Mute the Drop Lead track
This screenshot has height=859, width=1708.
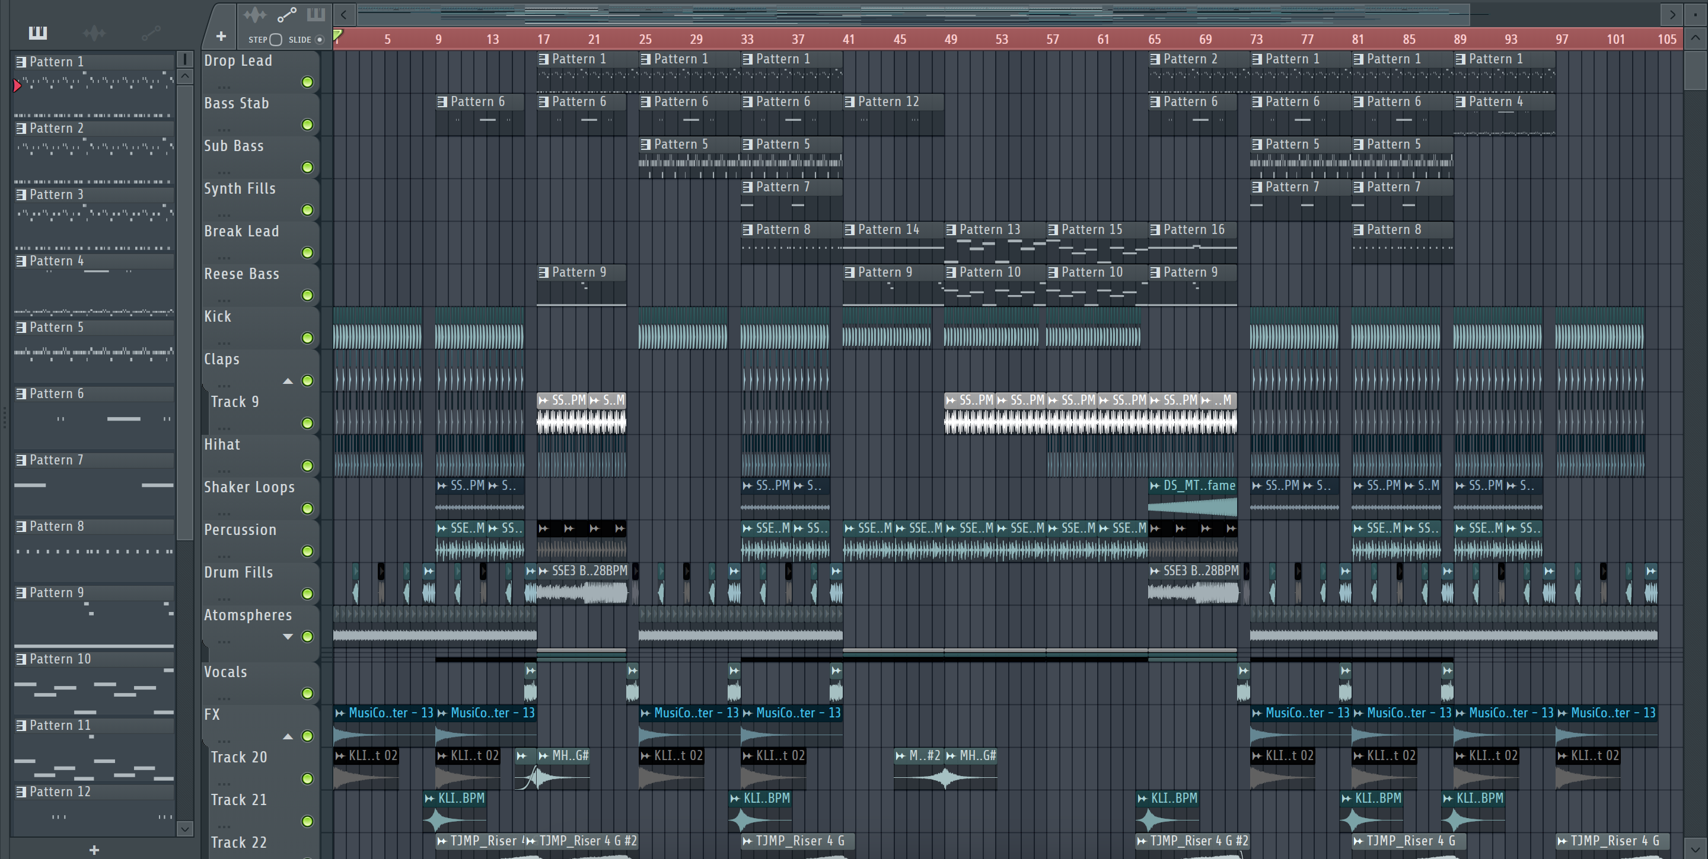[x=308, y=82]
